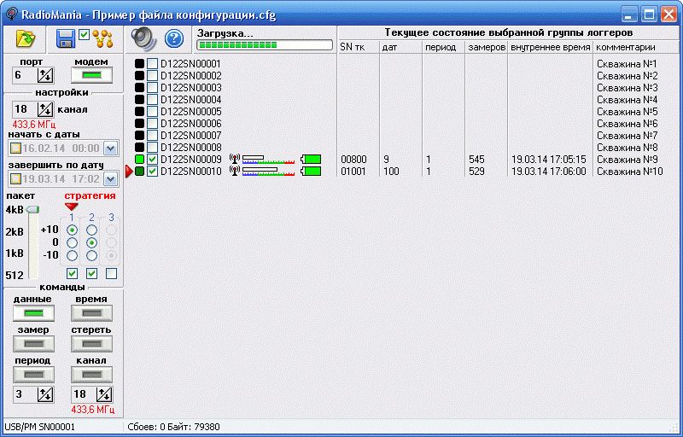Open configuration file with folder icon
Viewport: 683px width, 437px height.
[26, 38]
